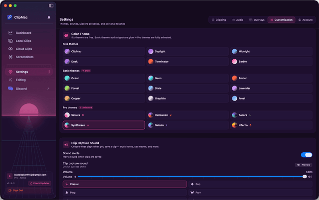
Task: Adjust the Volume slider track
Action: 191,177
